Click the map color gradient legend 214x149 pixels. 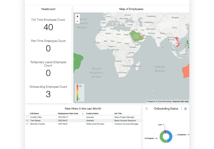tap(77, 92)
